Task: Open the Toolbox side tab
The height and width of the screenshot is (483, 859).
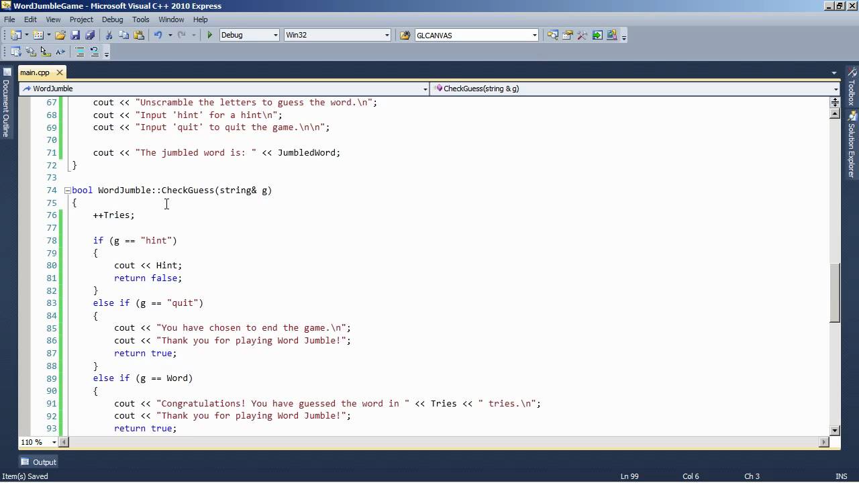Action: pyautogui.click(x=852, y=87)
